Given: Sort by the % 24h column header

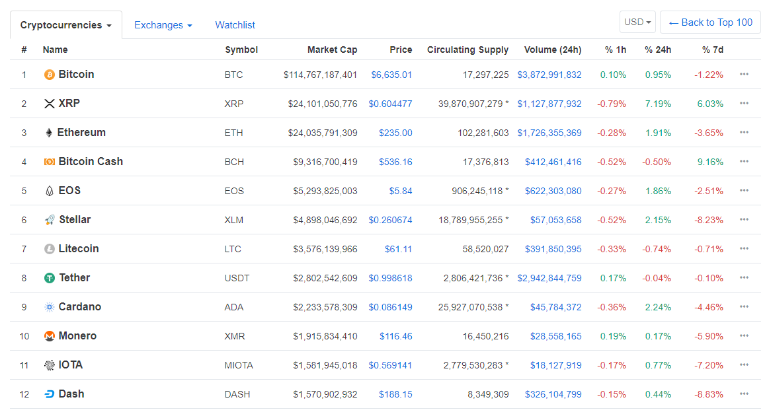Looking at the screenshot, I should coord(658,50).
